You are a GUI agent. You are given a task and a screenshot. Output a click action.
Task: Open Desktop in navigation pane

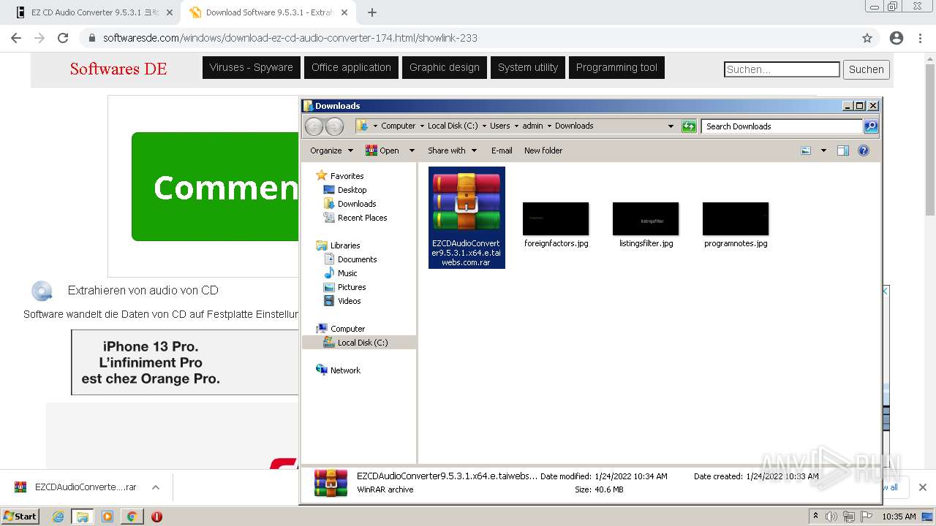(352, 190)
